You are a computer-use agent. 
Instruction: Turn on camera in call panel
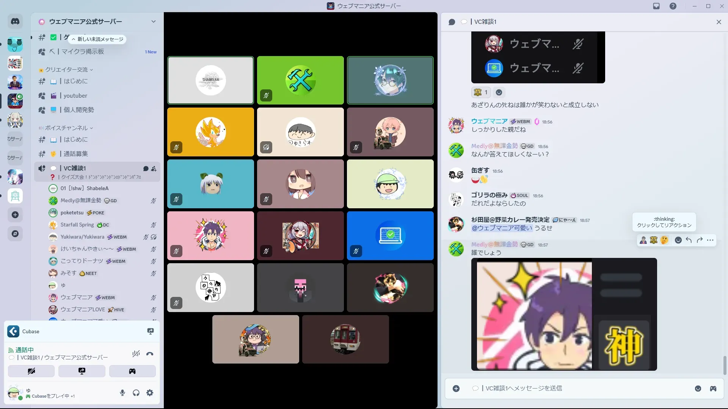(x=31, y=371)
